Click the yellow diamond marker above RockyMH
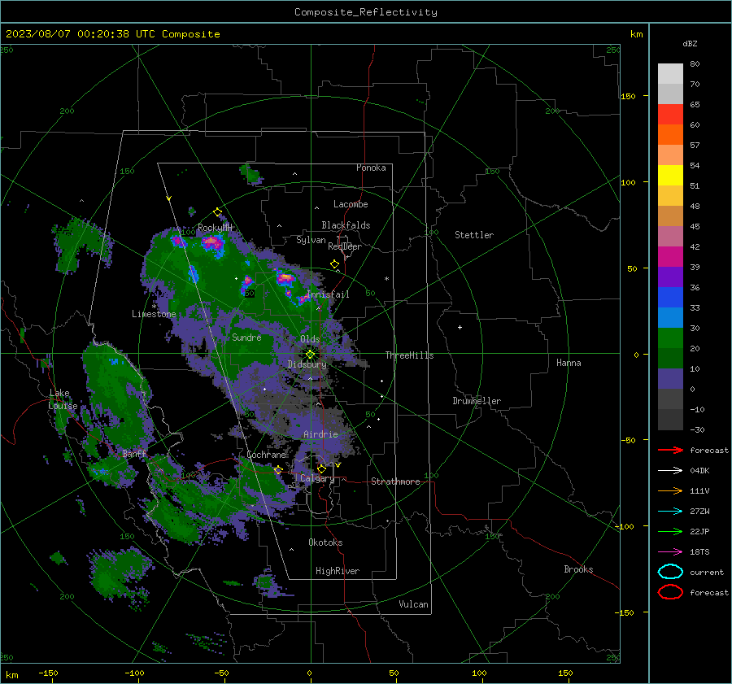Screen dimensions: 732x684 click(217, 212)
